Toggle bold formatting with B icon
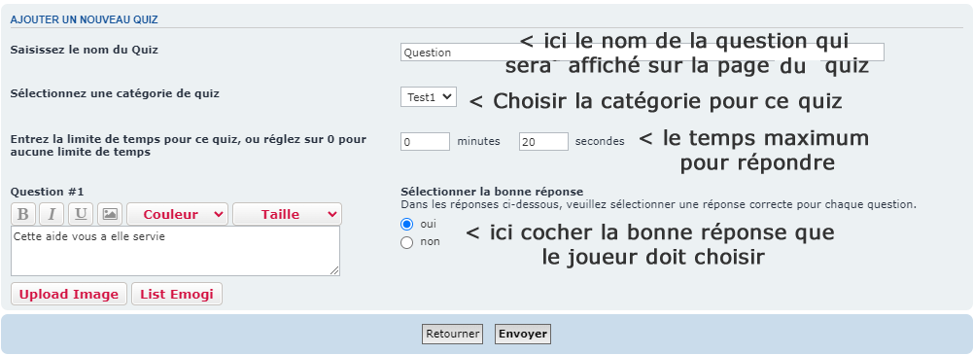 pyautogui.click(x=23, y=214)
